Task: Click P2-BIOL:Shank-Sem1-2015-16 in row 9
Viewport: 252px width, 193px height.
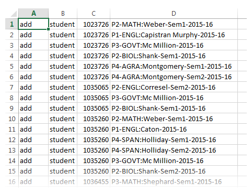Action: coord(174,108)
